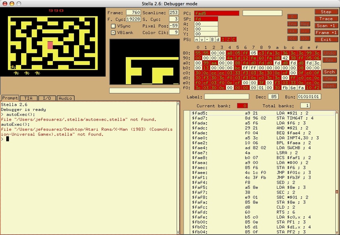340x235 pixels.
Task: Enable the VSync checkbox
Action: click(x=113, y=26)
